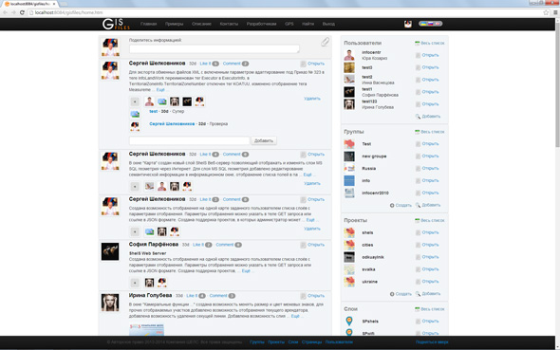
Task: Click the Ещё link in Ирина Голубева post
Action: [295, 316]
